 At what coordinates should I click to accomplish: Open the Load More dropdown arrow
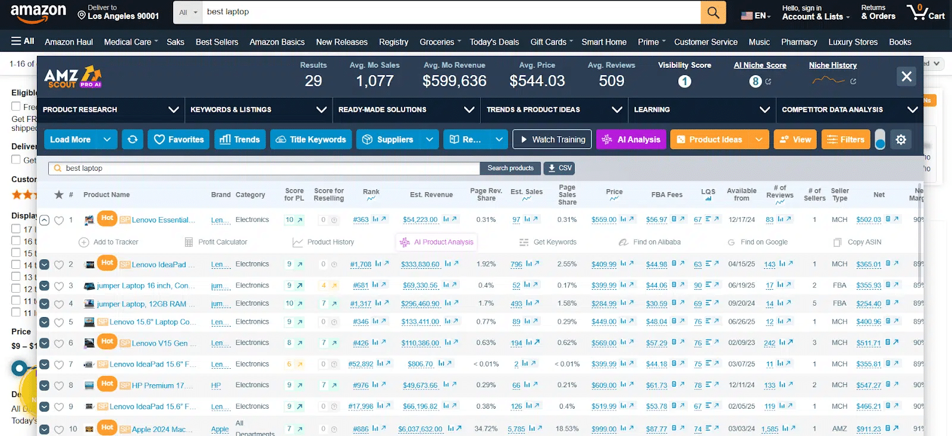[107, 139]
